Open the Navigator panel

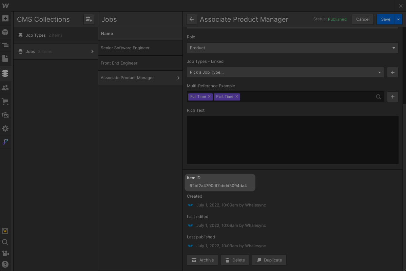coord(5,45)
